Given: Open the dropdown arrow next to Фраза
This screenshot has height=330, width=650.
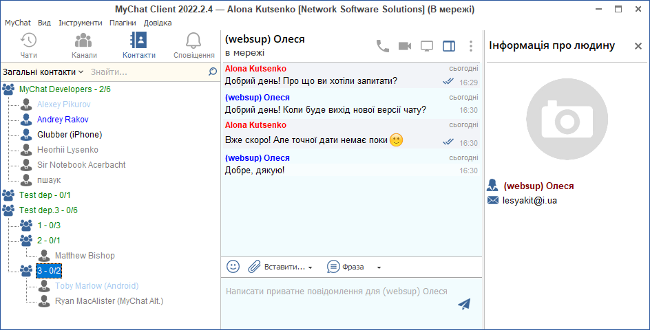Looking at the screenshot, I should [x=379, y=267].
